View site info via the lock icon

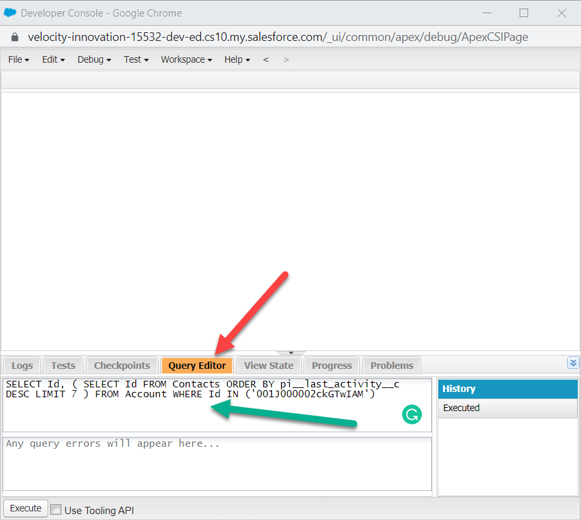(15, 37)
